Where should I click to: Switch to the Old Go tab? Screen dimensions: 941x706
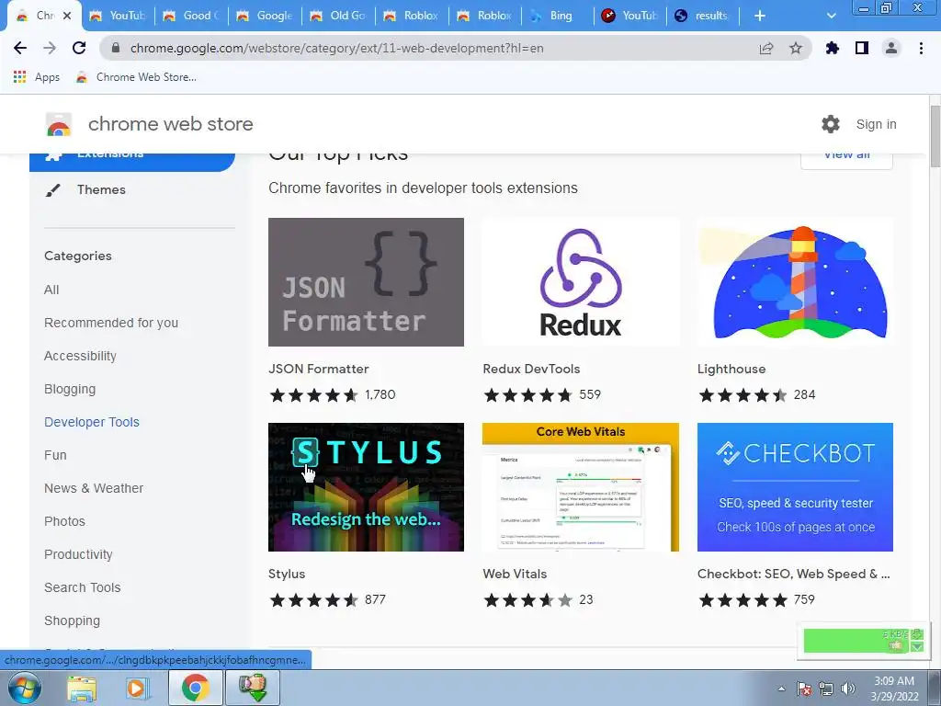[339, 16]
